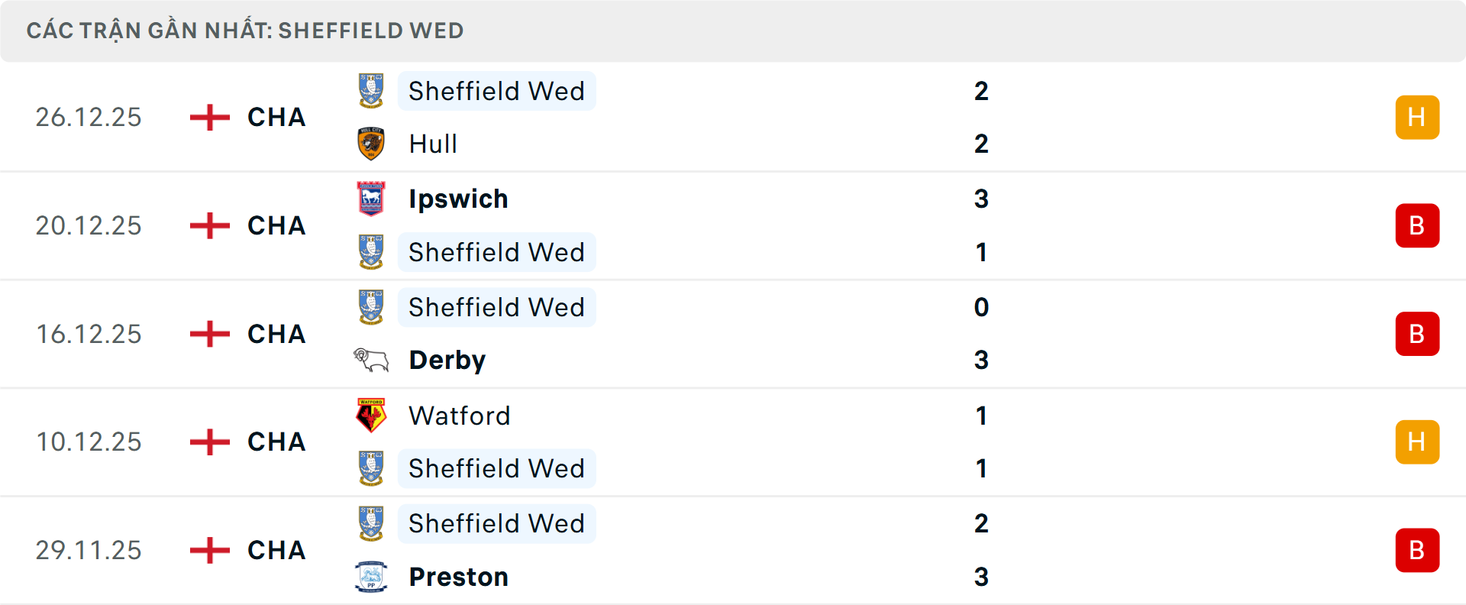Screen dimensions: 1466x605
Task: Select the date 10.12.25 in the match list
Action: tap(89, 442)
